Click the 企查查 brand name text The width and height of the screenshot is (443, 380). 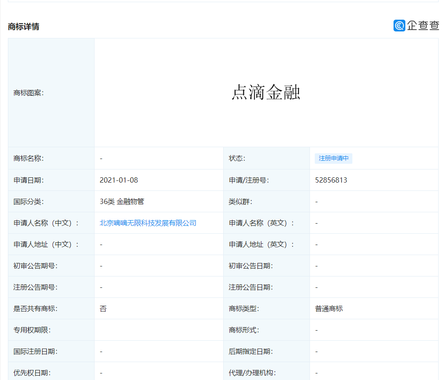click(x=423, y=26)
